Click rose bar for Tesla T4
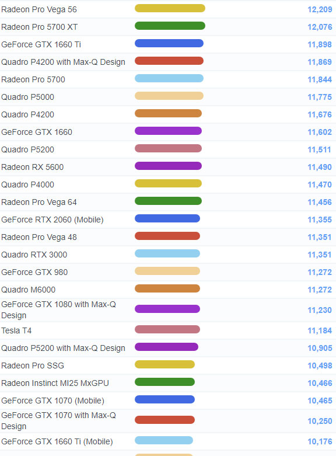This screenshot has width=336, height=456. coord(167,329)
